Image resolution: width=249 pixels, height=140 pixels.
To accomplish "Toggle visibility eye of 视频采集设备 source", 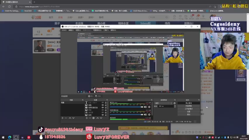I will [x=103, y=108].
